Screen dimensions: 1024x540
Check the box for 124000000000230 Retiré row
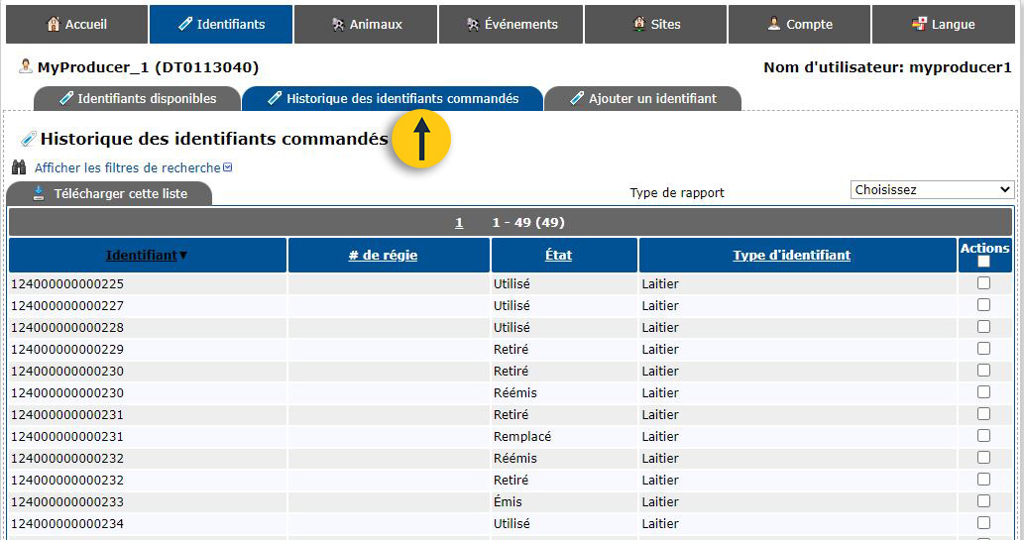[x=983, y=370]
